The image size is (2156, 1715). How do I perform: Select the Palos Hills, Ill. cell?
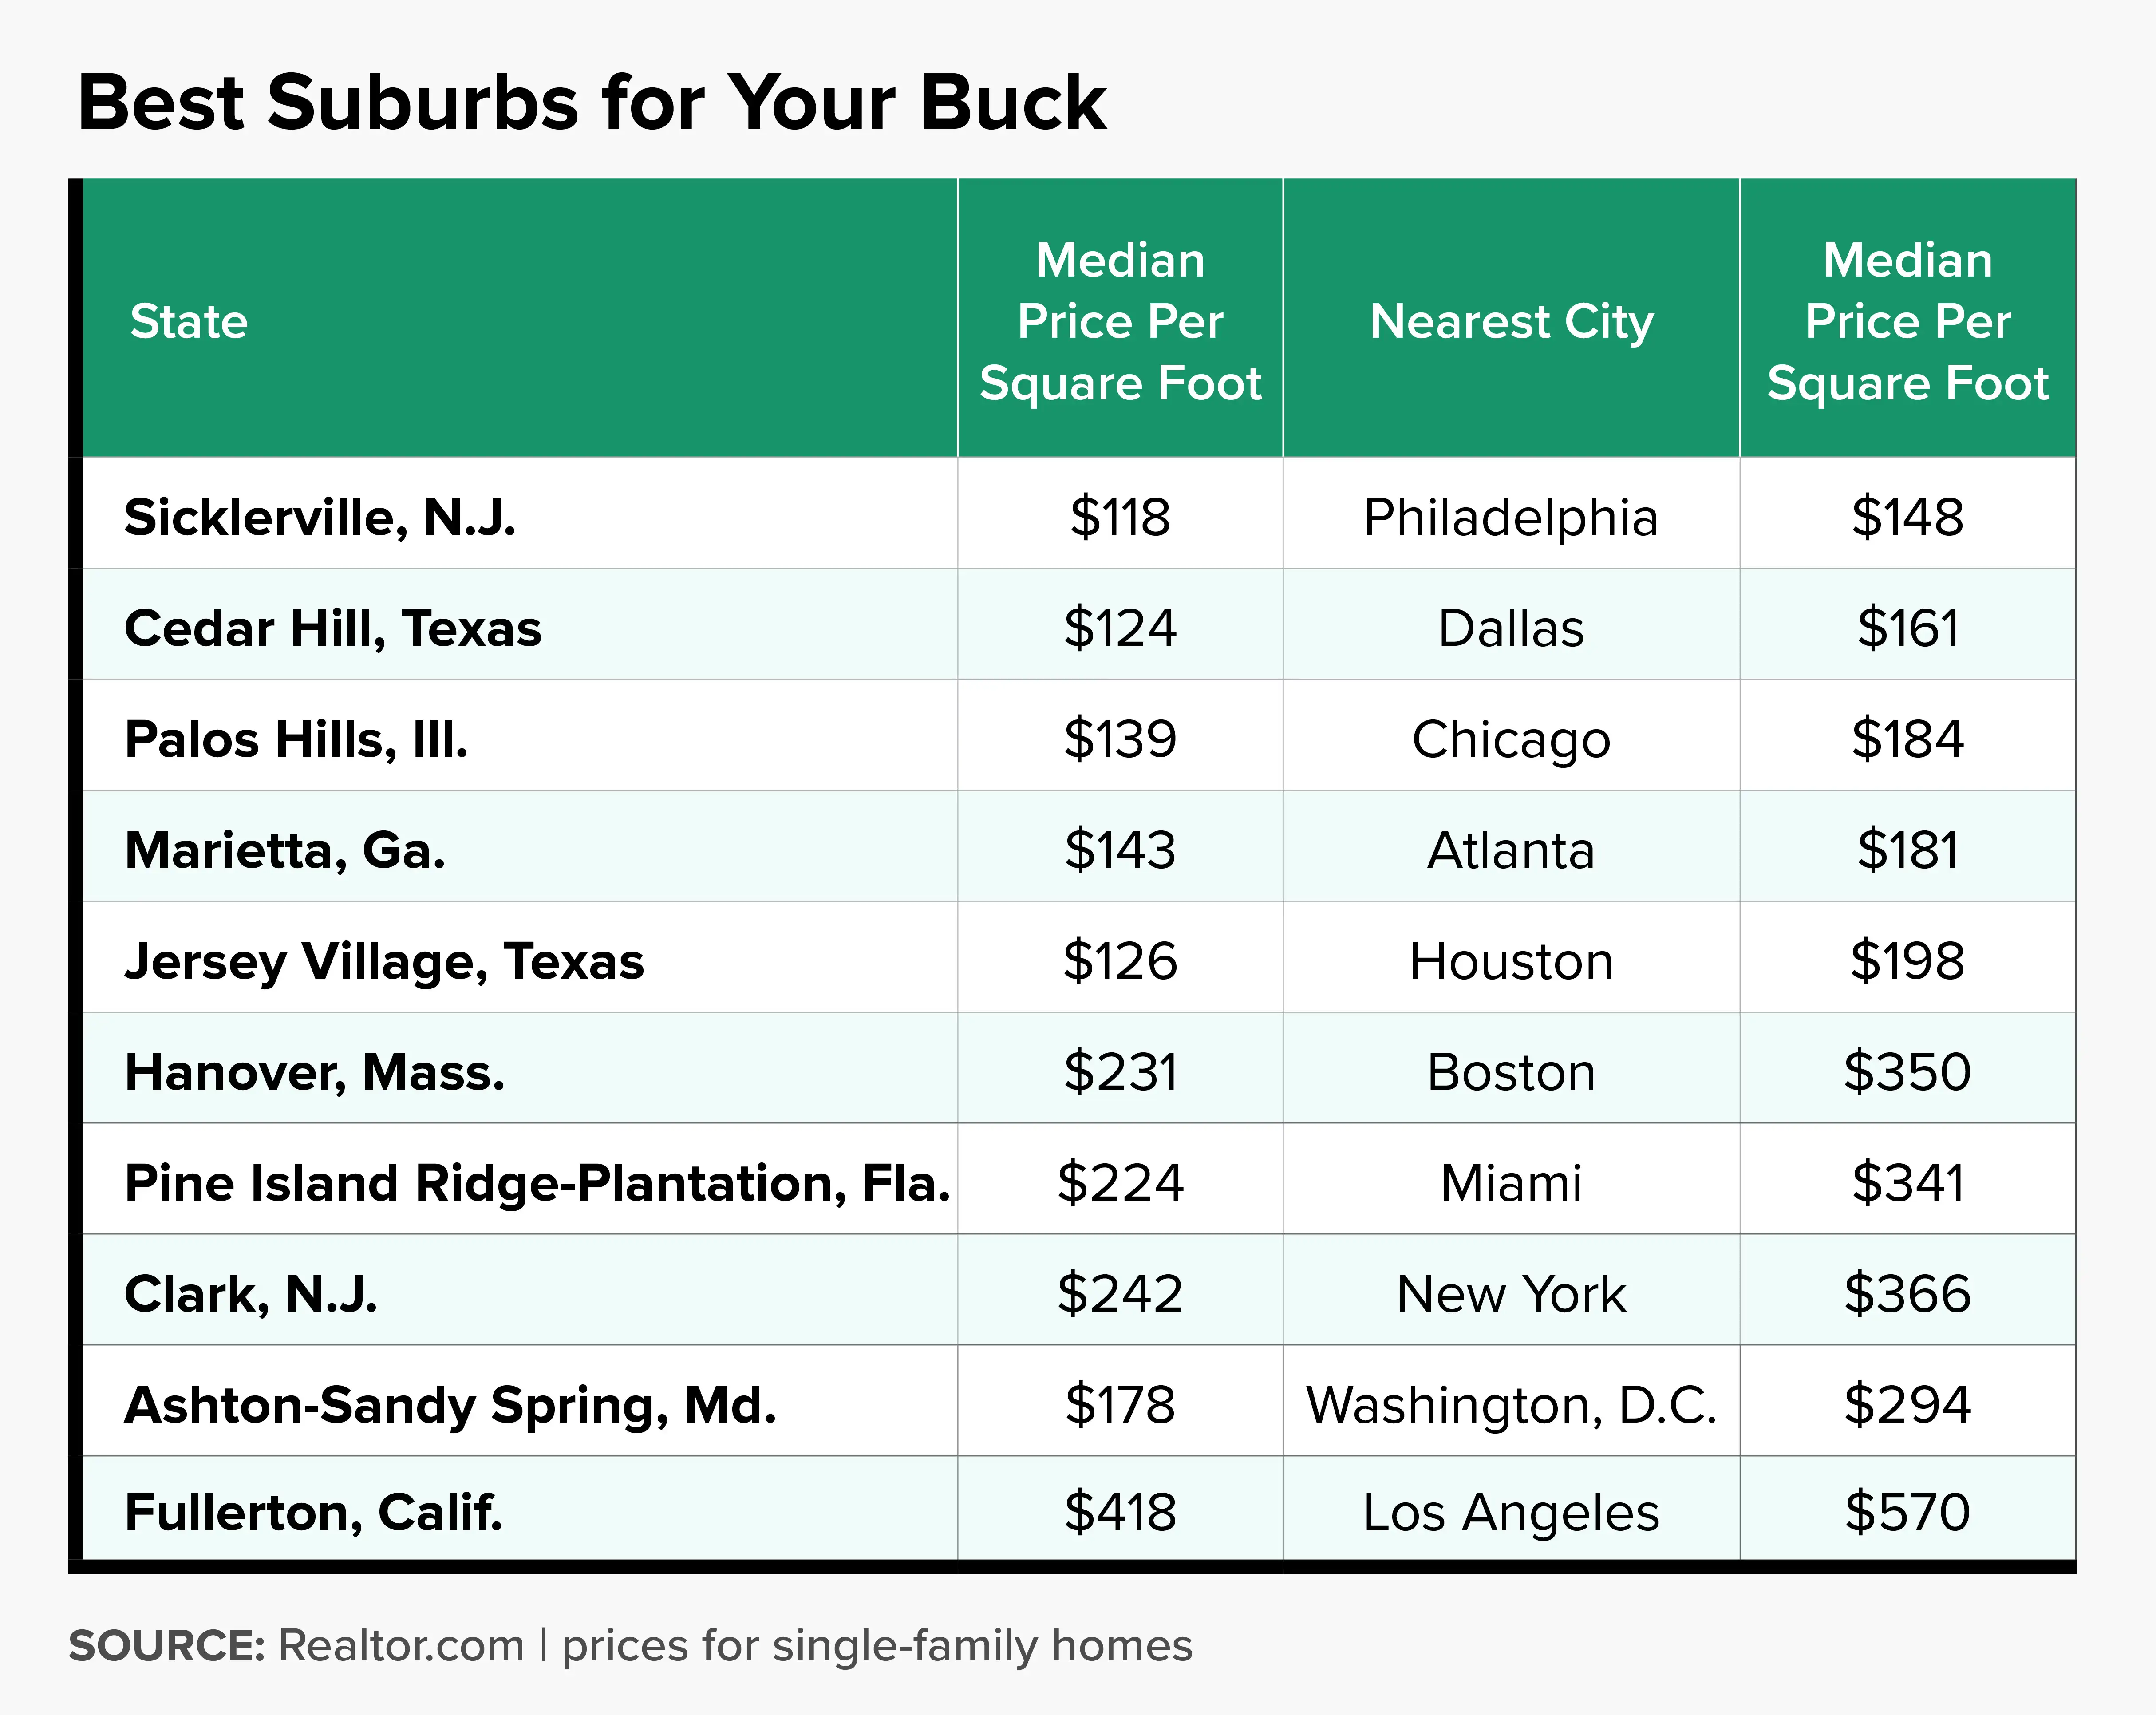click(x=296, y=740)
